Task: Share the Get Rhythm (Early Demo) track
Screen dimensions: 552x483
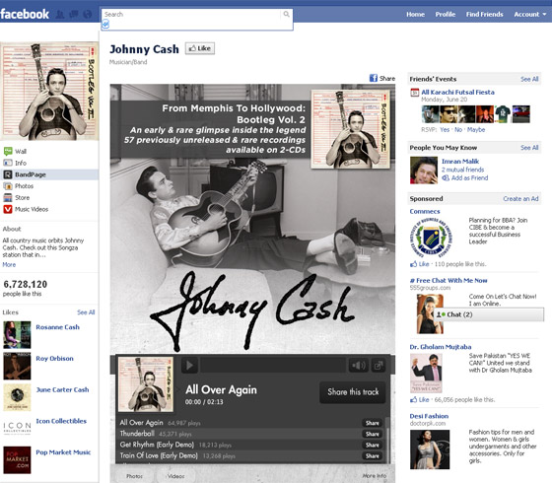Action: pyautogui.click(x=373, y=445)
